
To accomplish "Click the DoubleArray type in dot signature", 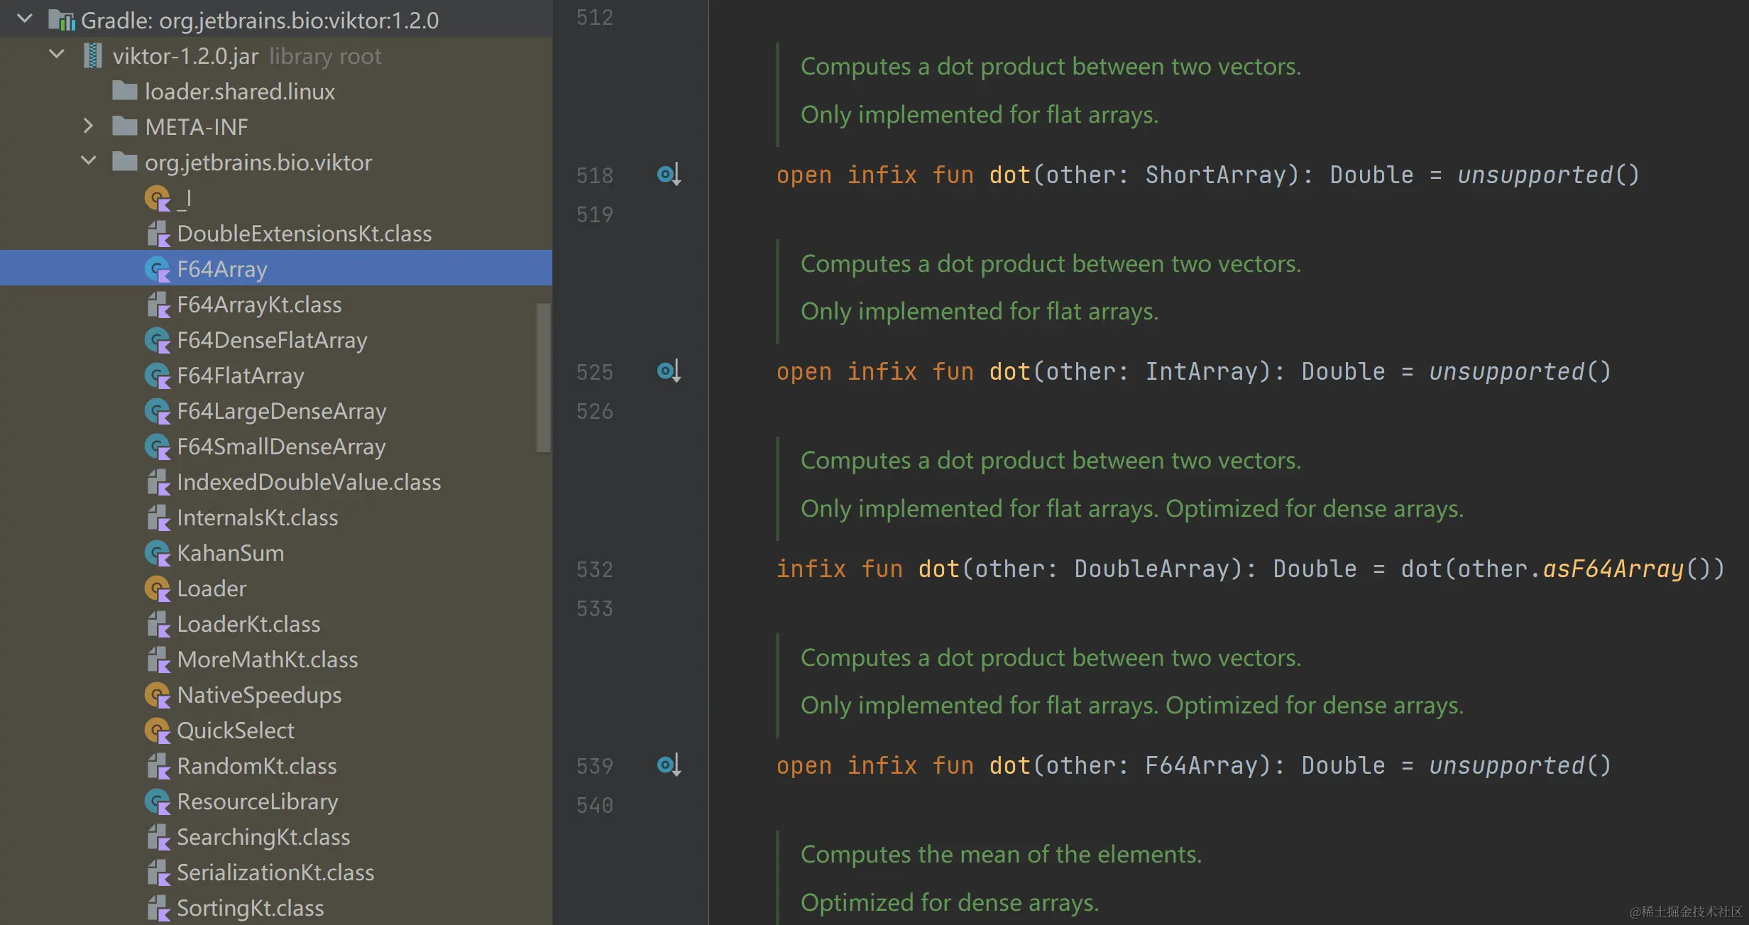I will point(1158,569).
